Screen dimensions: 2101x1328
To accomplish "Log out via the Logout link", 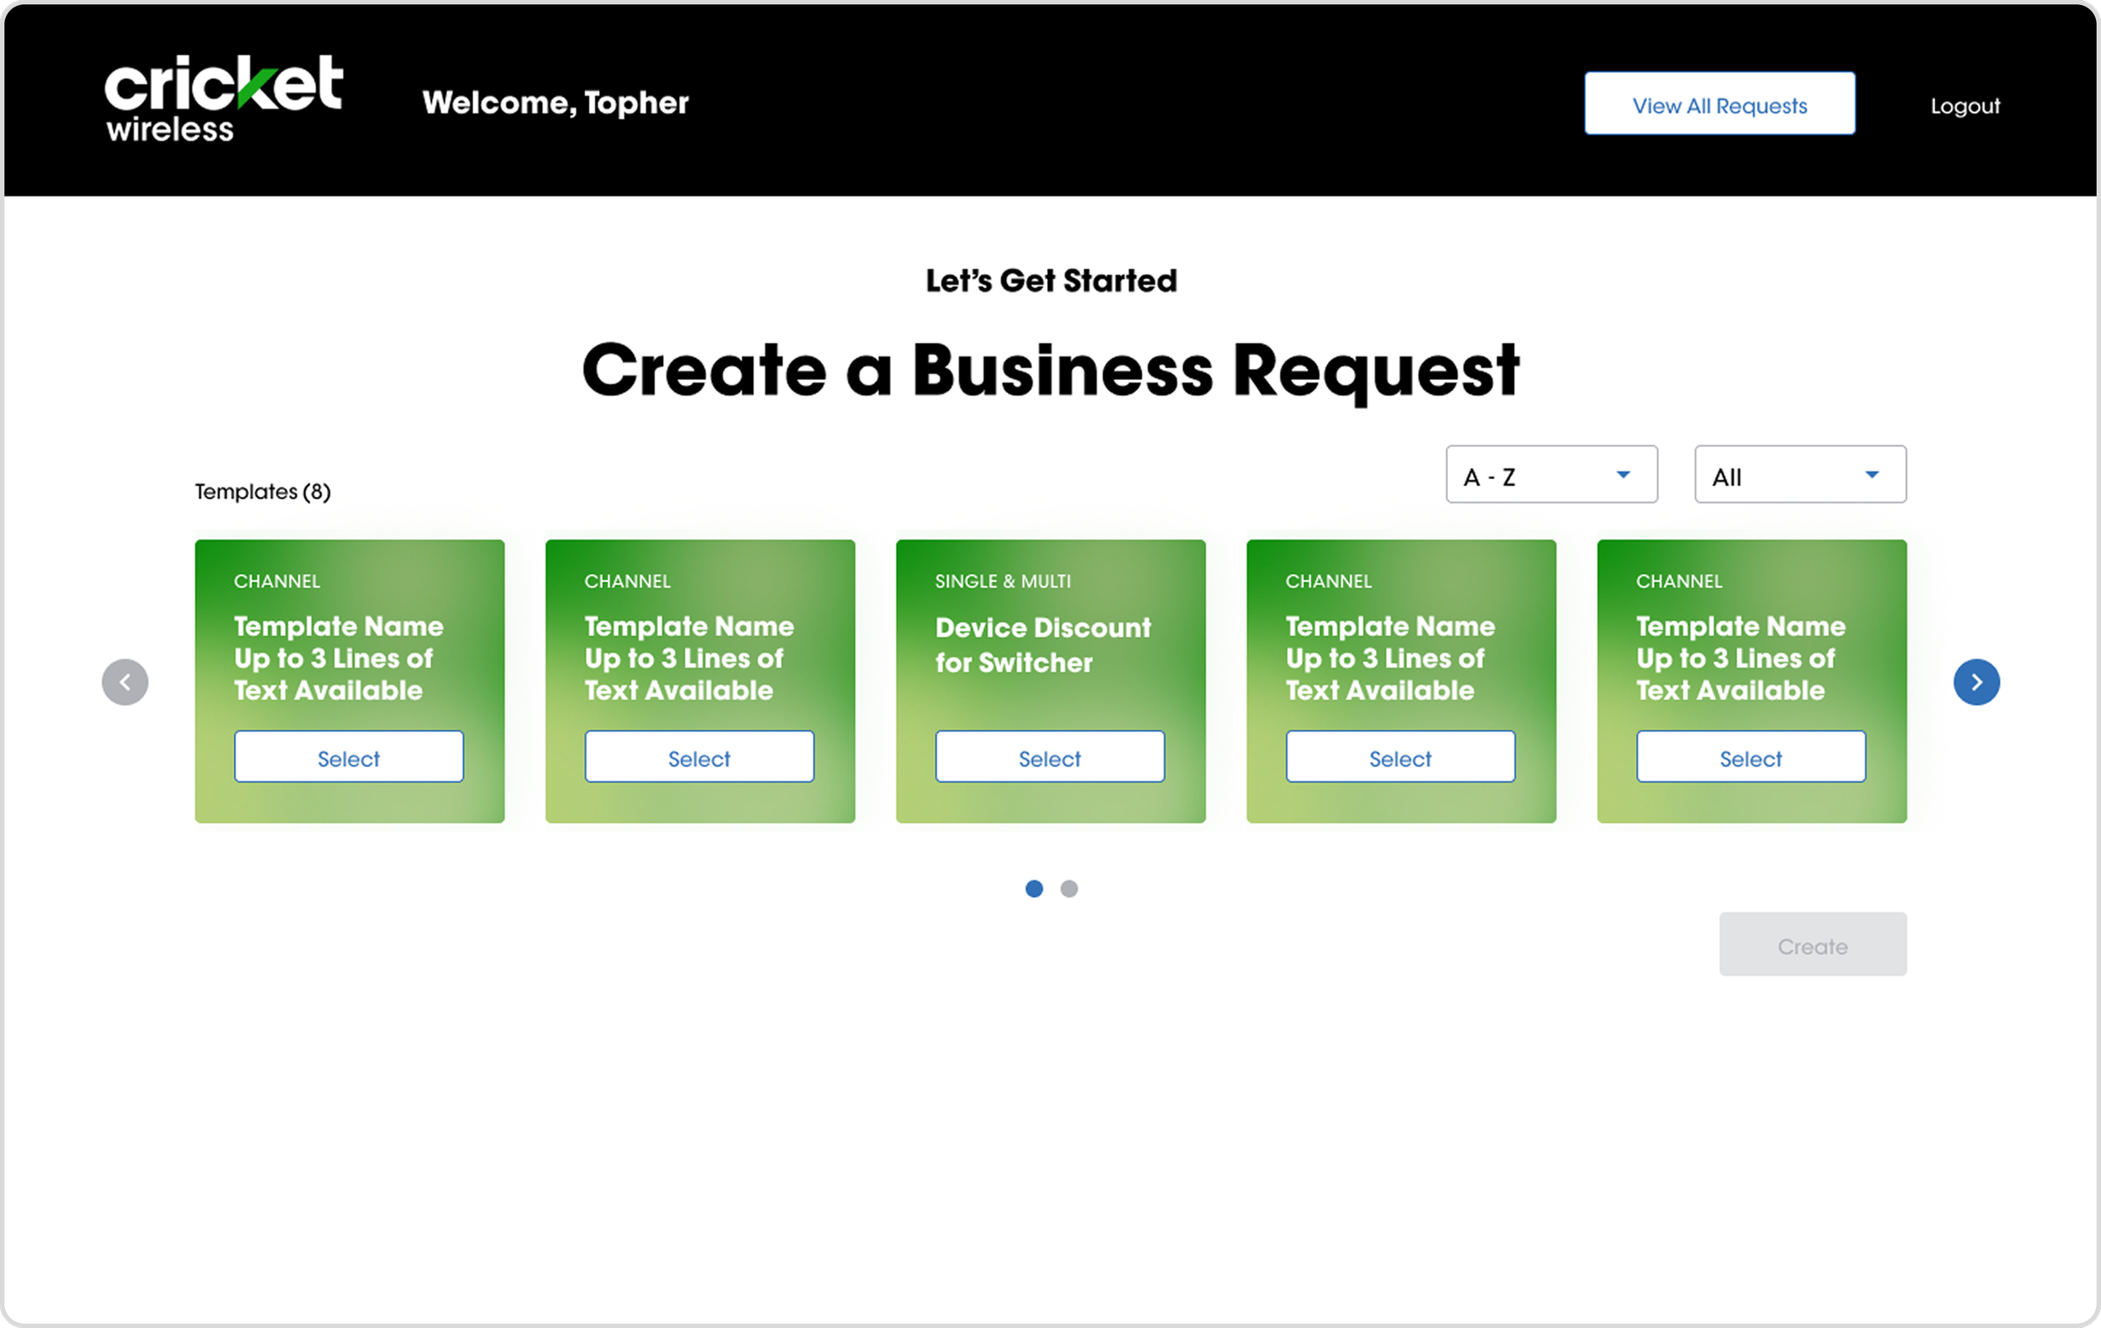I will (x=1964, y=106).
